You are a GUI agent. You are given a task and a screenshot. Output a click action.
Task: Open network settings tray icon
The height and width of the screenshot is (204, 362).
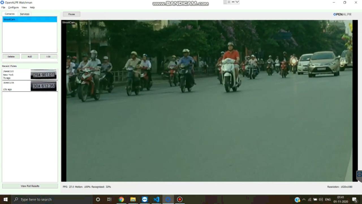click(309, 199)
